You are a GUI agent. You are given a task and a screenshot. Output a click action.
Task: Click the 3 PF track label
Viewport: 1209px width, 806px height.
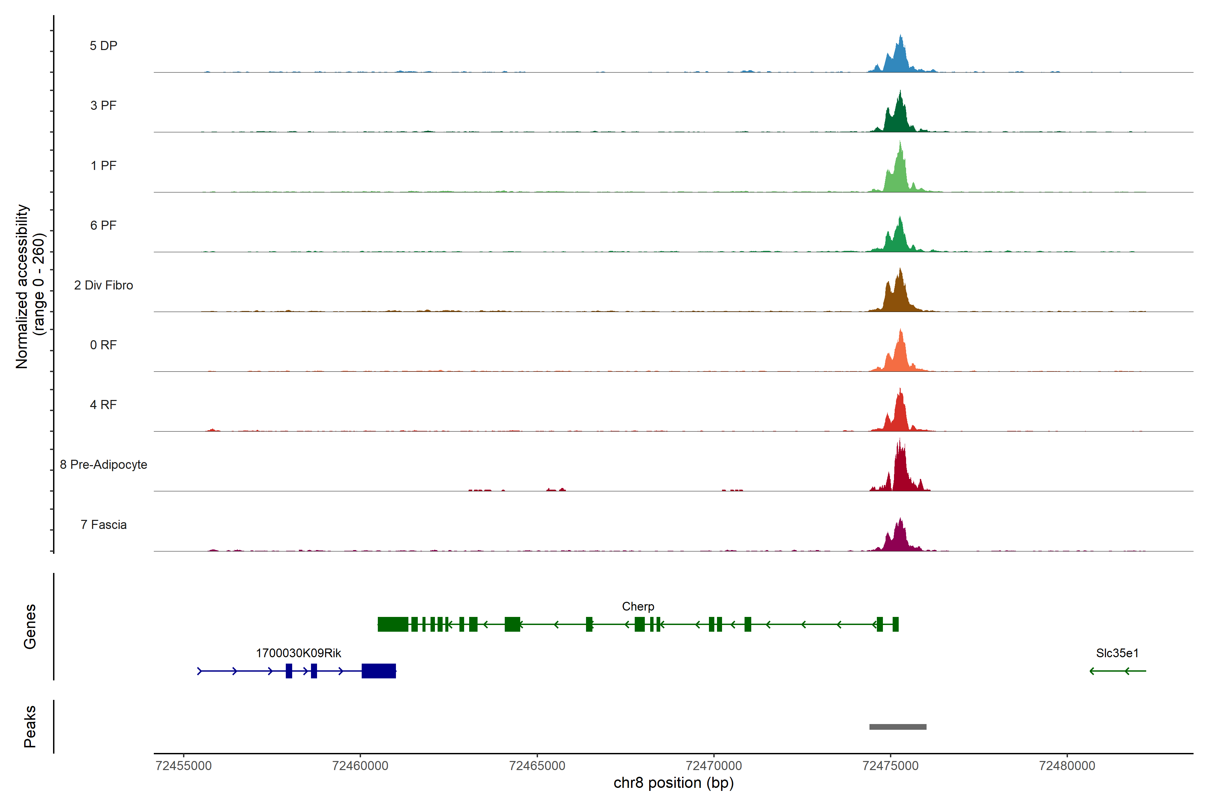pyautogui.click(x=103, y=105)
